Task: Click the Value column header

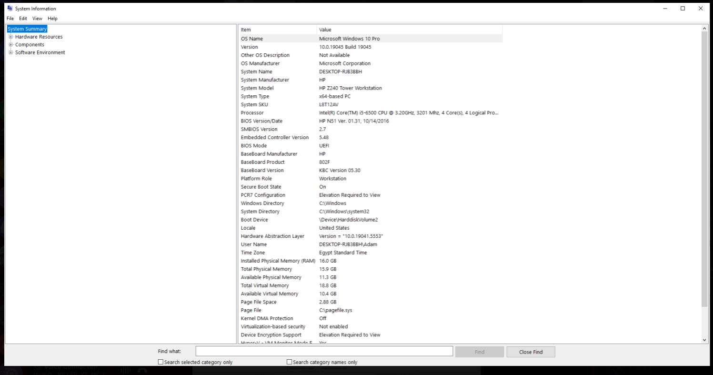Action: coord(410,30)
